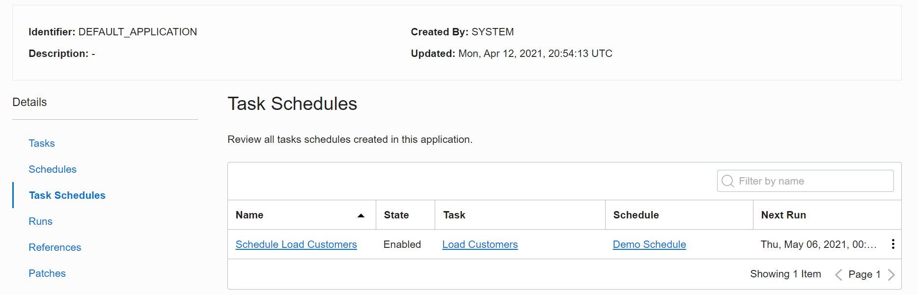Open the row actions kebab menu
918x295 pixels.
892,244
